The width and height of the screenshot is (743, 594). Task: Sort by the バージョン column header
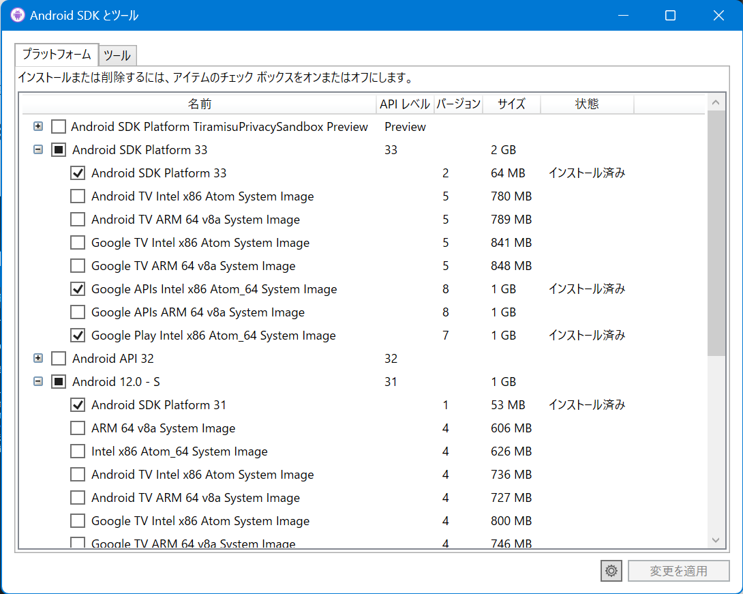pyautogui.click(x=458, y=104)
